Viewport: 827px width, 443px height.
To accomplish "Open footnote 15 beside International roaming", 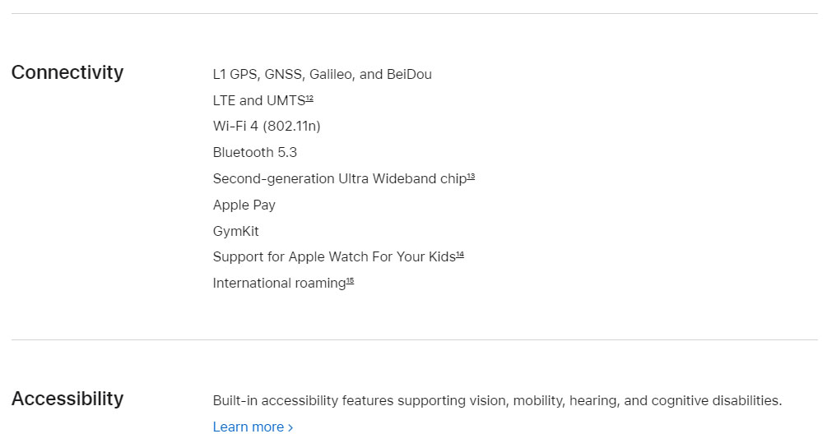I will click(x=350, y=281).
